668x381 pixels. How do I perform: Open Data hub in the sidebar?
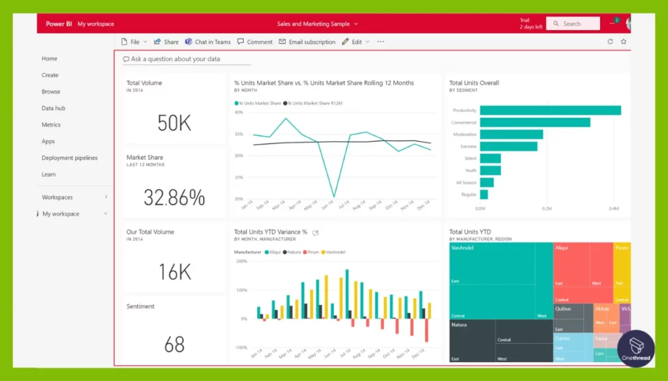(53, 108)
